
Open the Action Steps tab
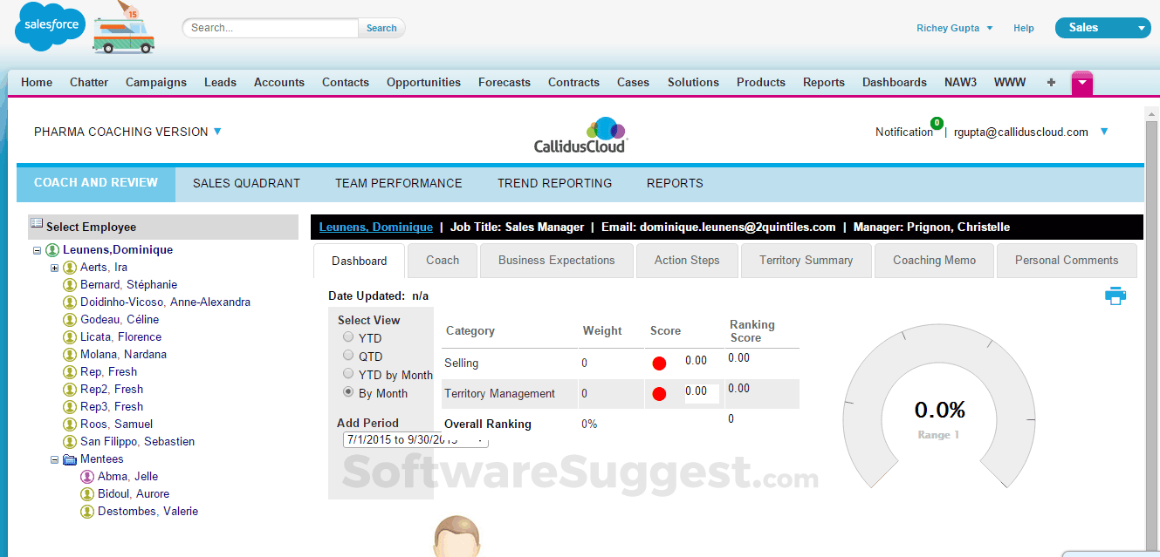pyautogui.click(x=687, y=260)
